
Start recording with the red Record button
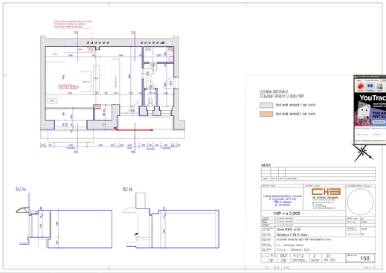(x=361, y=87)
